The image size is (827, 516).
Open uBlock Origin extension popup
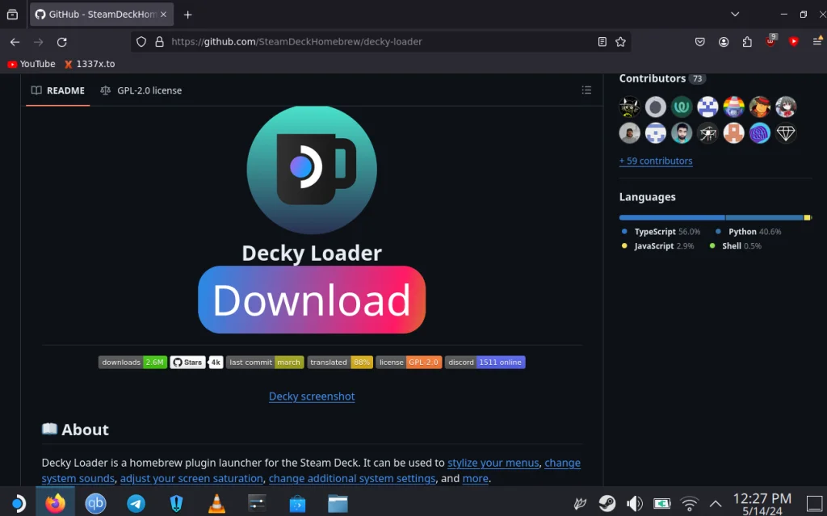pyautogui.click(x=770, y=41)
